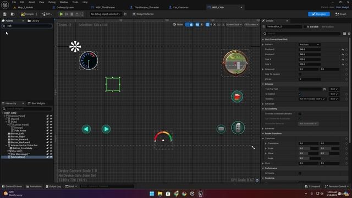Click the DPI scale settings gear
Screen dimensions: 352x198
click(x=257, y=180)
